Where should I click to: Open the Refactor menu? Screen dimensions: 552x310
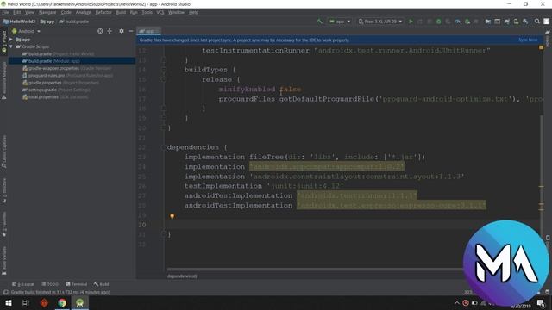tap(103, 12)
